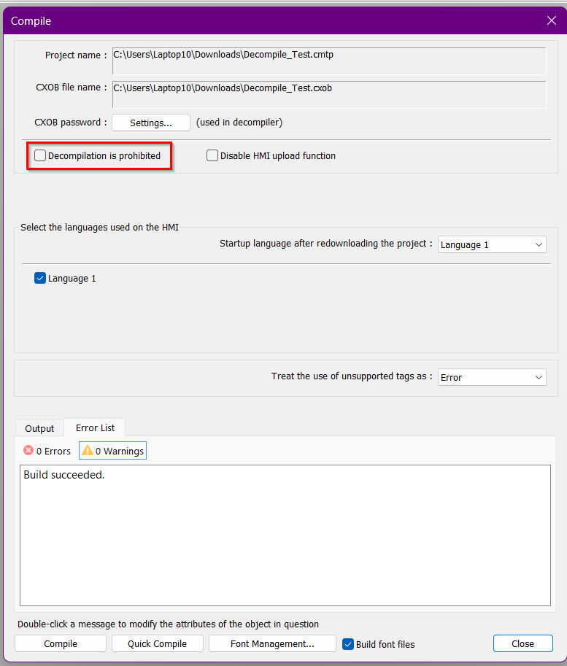Click the Close button at the bottom
This screenshot has height=666, width=567.
coord(522,643)
